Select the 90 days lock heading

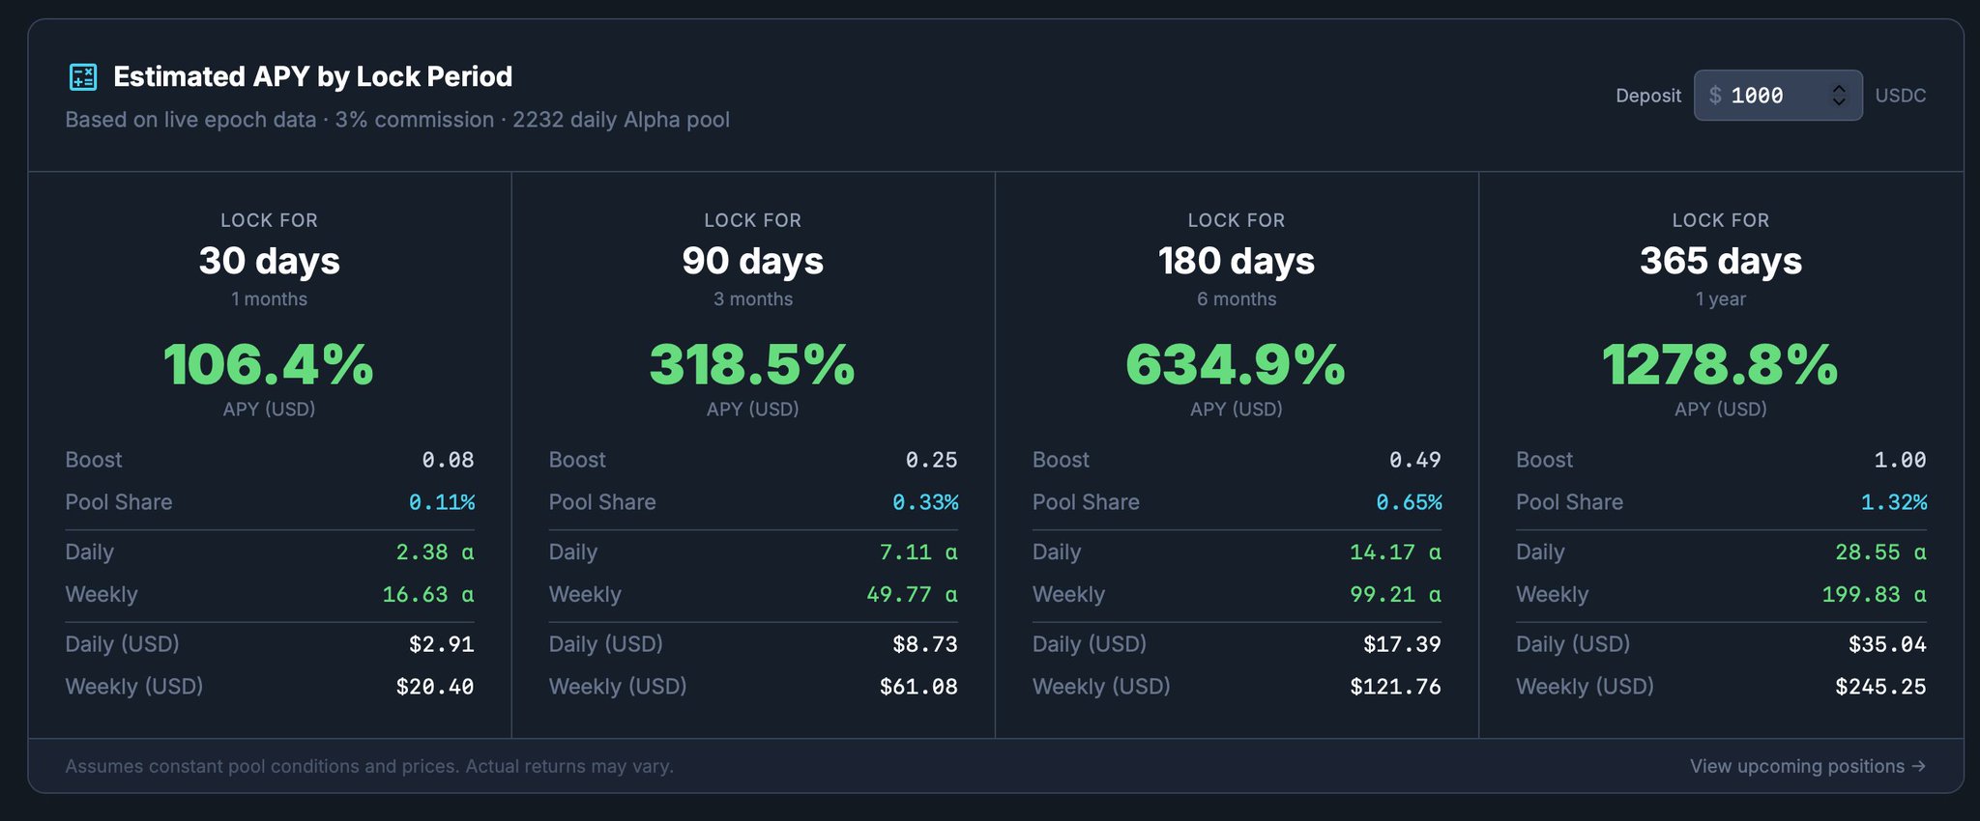(752, 261)
